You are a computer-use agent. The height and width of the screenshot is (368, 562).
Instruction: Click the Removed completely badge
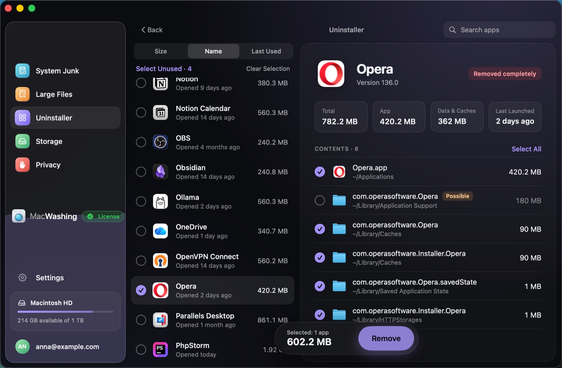tap(505, 74)
